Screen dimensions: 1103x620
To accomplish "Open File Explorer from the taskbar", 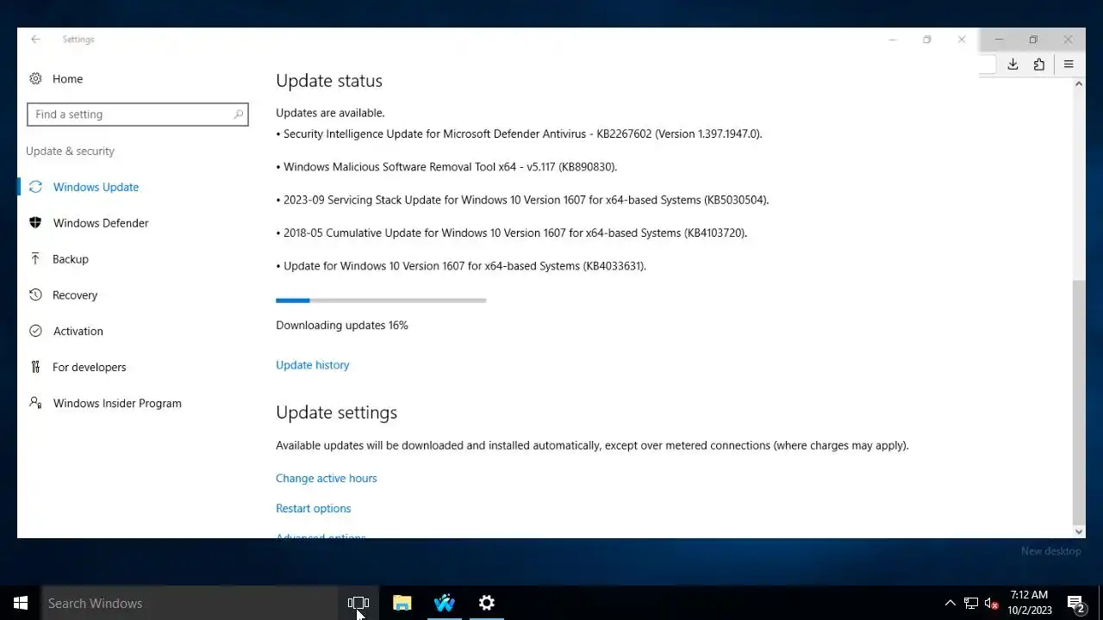I will 402,603.
